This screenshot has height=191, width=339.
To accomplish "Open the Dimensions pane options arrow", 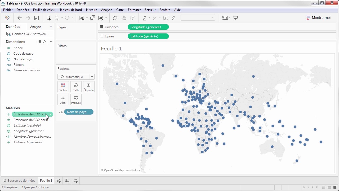I will tap(51, 42).
